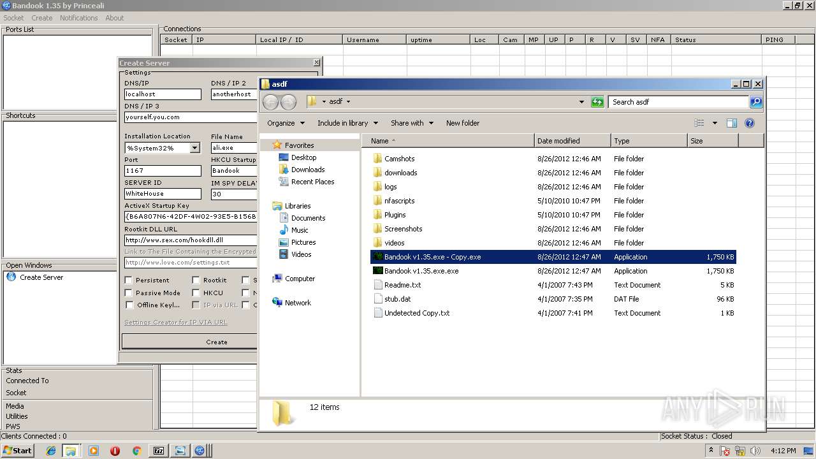Open the Utilities section in Bandook
This screenshot has width=816, height=459.
pos(17,416)
